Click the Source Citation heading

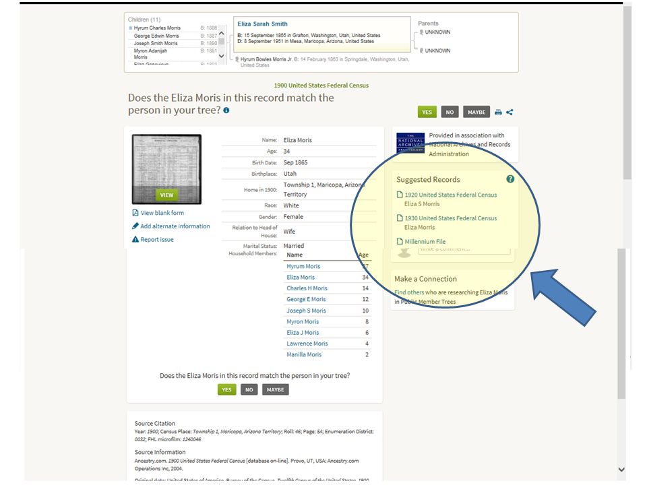click(x=155, y=424)
